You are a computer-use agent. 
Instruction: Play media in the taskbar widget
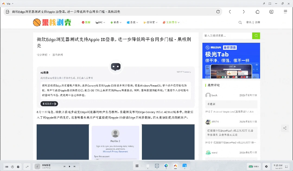click(69, 166)
